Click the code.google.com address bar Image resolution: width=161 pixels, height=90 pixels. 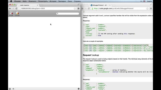(x=120, y=8)
